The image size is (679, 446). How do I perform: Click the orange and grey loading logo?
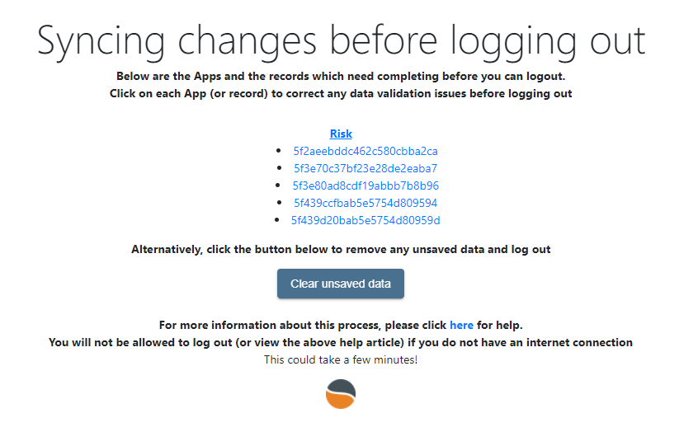coord(341,394)
